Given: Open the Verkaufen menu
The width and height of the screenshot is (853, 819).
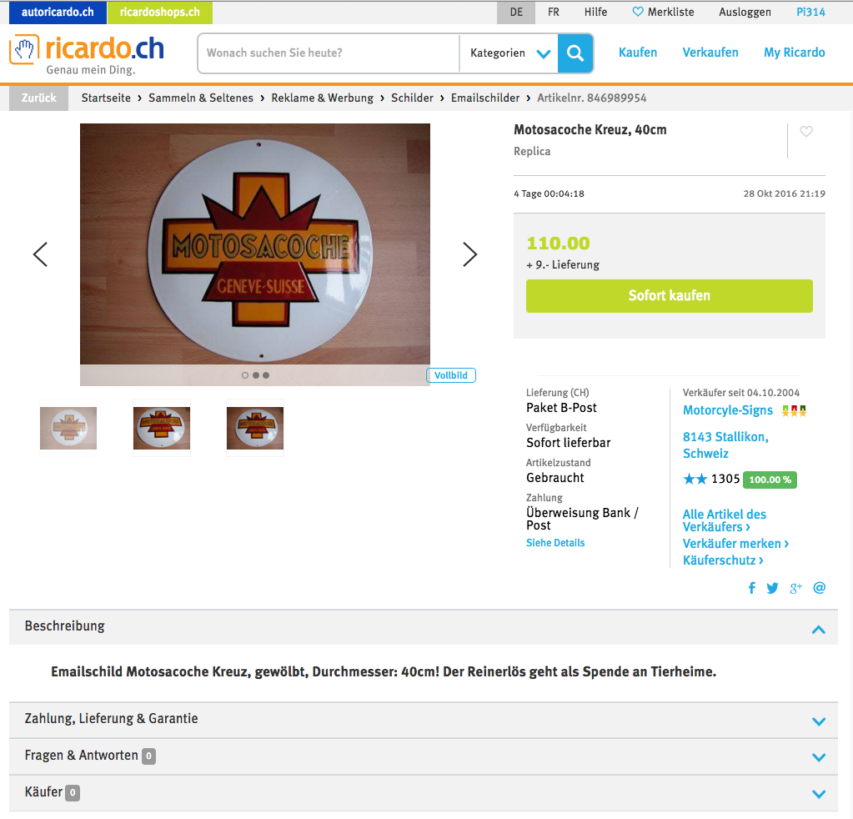Looking at the screenshot, I should 710,53.
